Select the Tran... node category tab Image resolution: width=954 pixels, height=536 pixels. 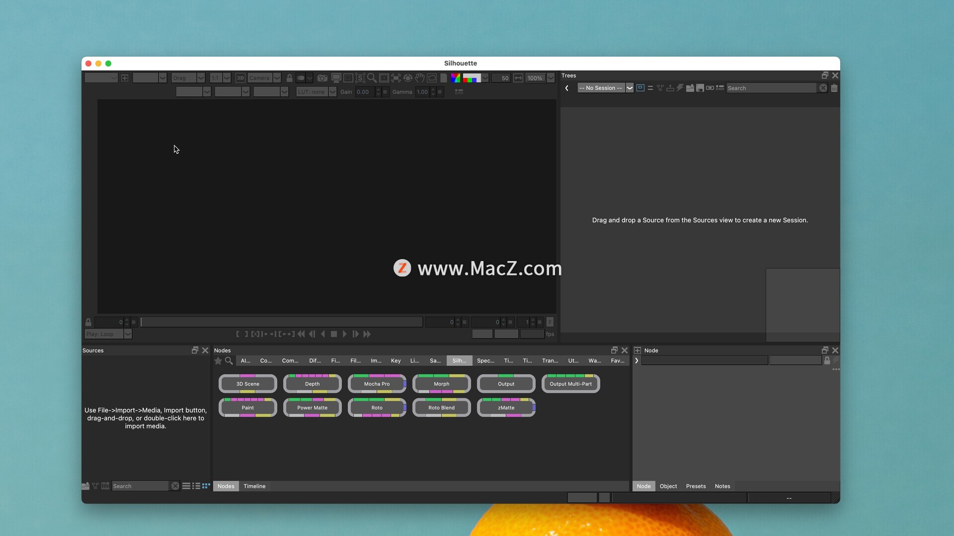pos(550,361)
